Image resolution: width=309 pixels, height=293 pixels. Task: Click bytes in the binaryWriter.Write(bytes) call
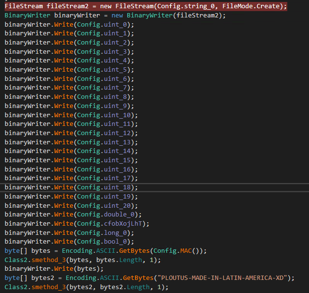pos(87,268)
